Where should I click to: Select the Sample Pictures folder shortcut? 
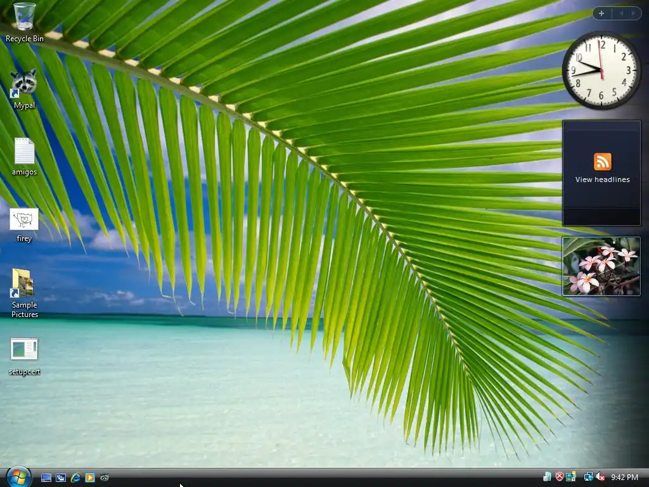(22, 283)
